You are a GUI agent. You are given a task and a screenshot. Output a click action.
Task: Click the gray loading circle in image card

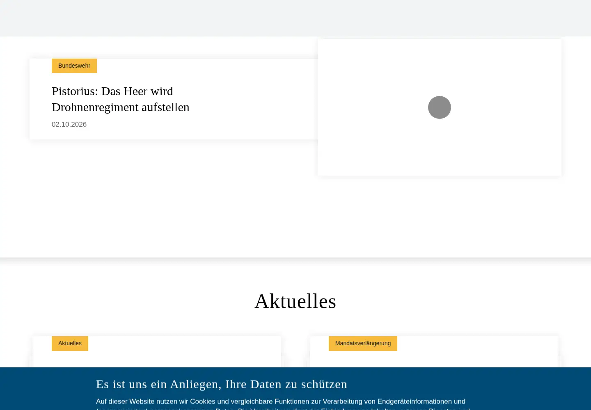[440, 107]
